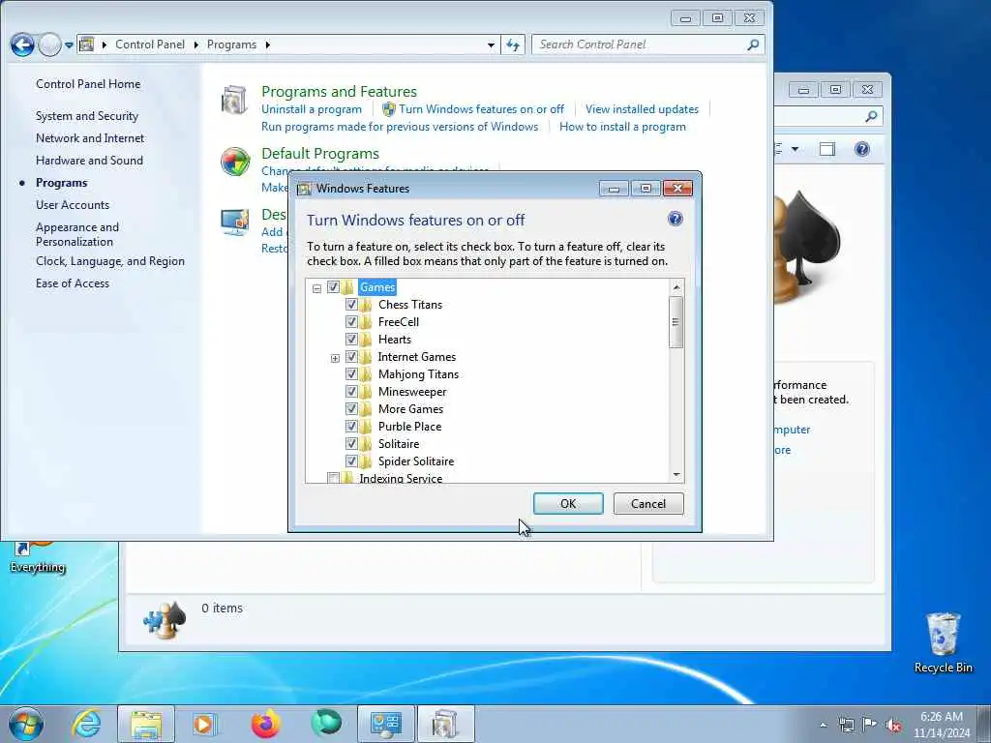Click the shield icon before Turn Windows features

pos(389,109)
